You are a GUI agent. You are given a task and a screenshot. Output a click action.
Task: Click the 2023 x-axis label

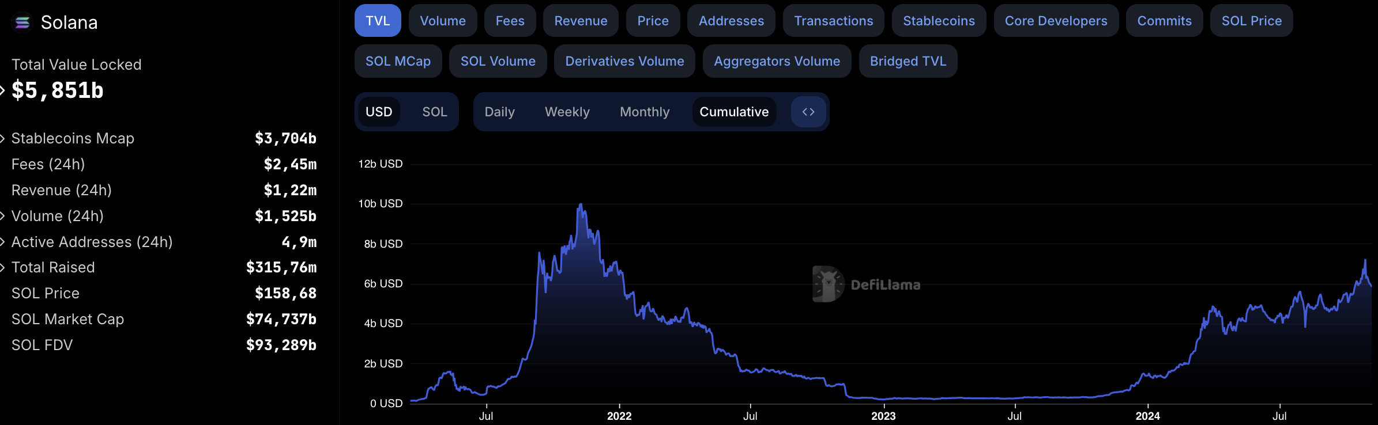coord(883,416)
